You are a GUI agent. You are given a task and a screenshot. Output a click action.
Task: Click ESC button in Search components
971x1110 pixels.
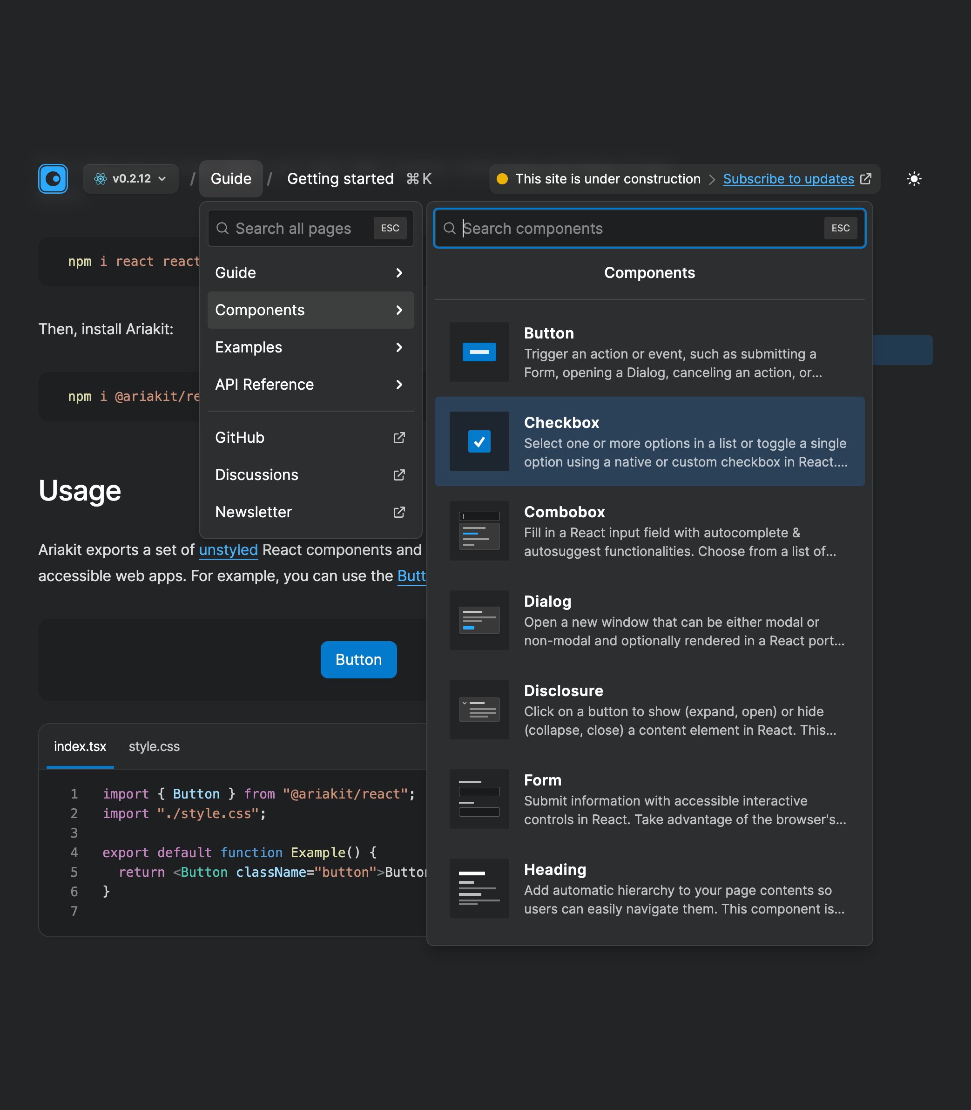coord(840,228)
